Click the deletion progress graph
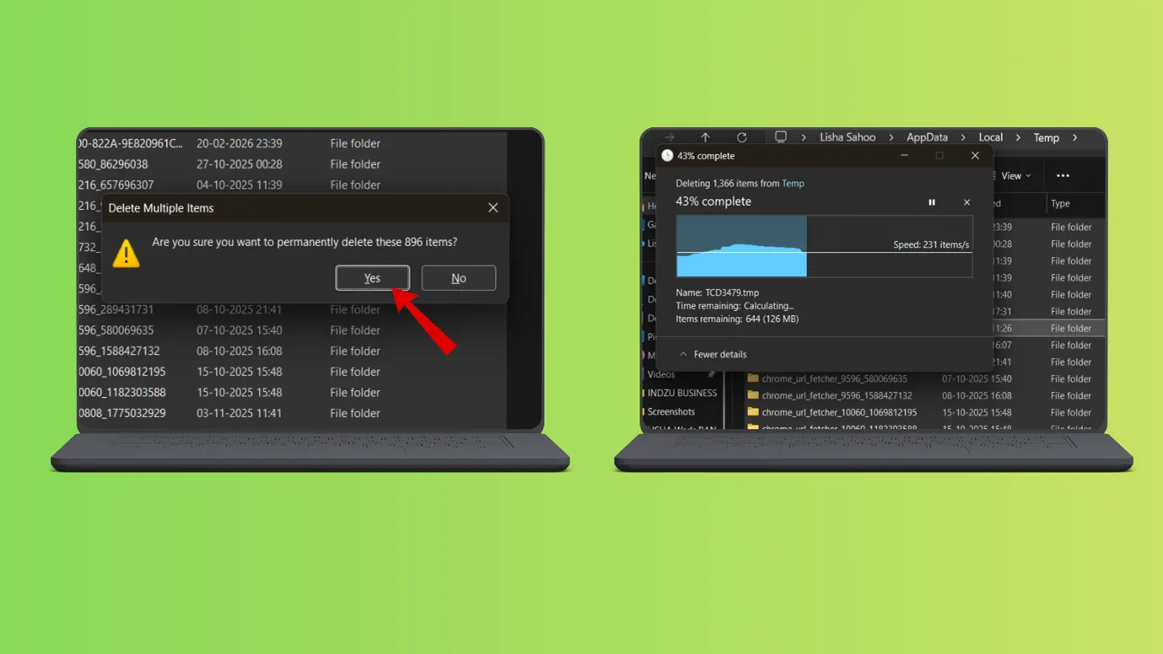The height and width of the screenshot is (654, 1163). click(824, 246)
